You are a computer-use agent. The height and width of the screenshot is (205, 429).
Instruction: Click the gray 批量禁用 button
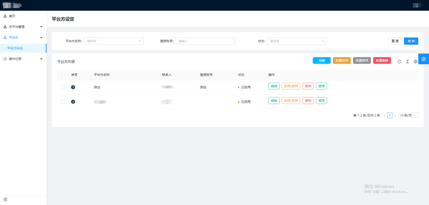click(x=362, y=60)
